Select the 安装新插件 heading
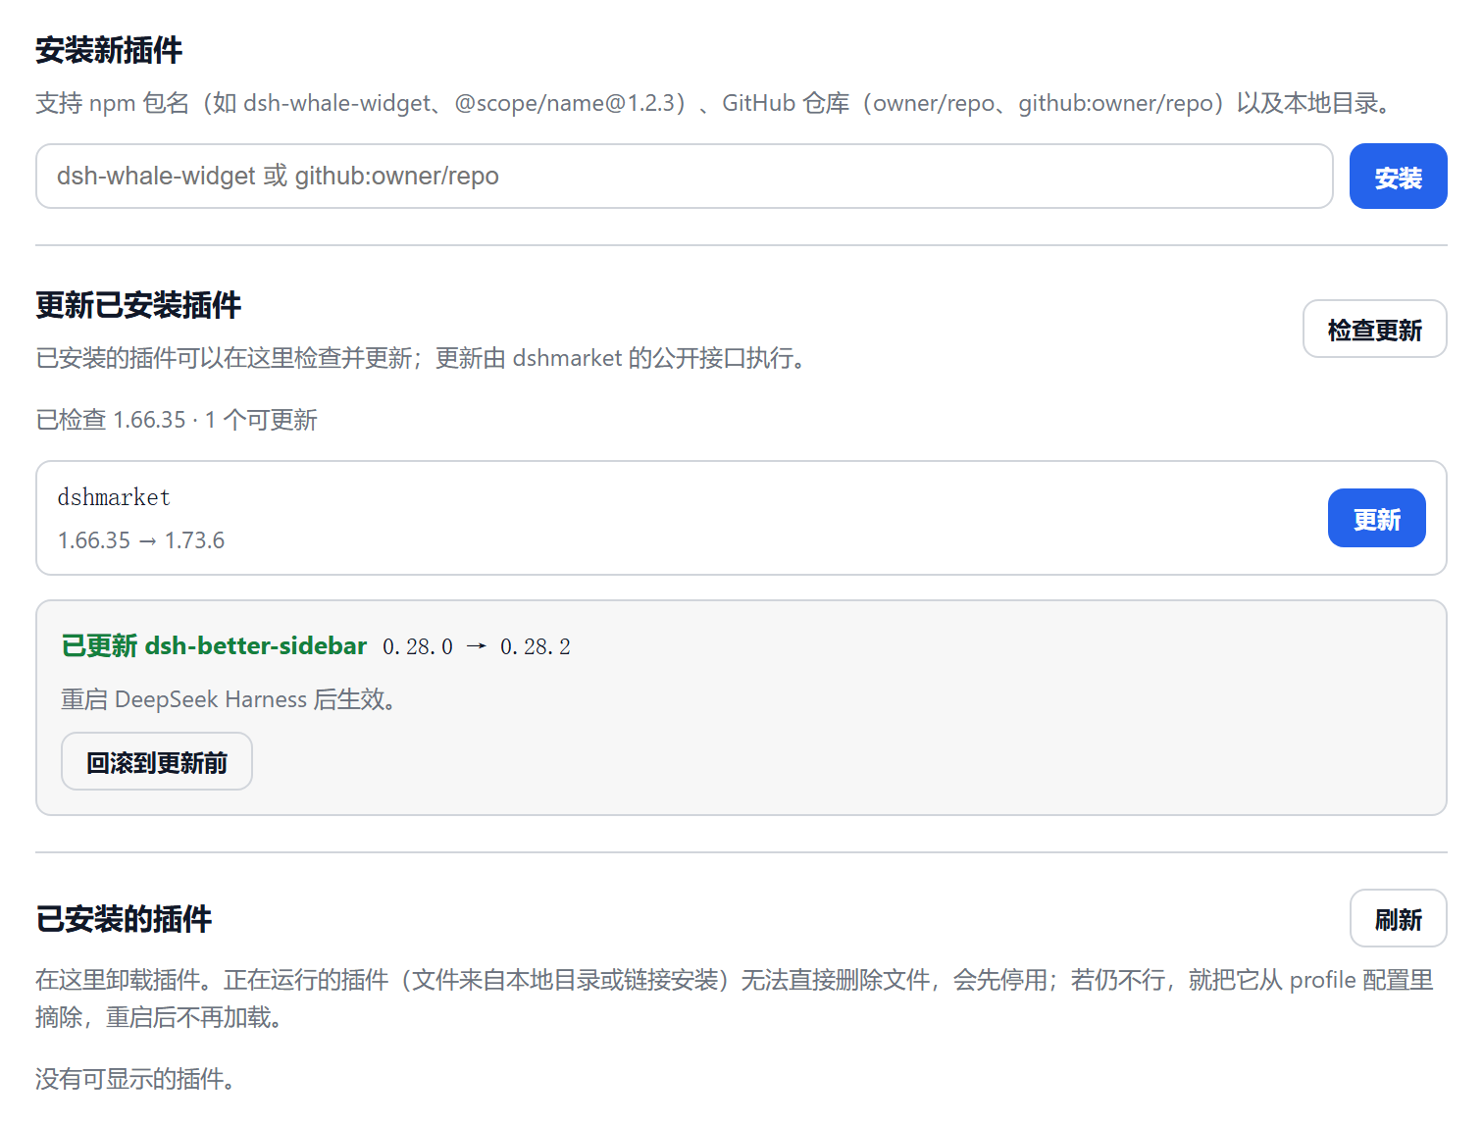This screenshot has height=1126, width=1483. 109,50
